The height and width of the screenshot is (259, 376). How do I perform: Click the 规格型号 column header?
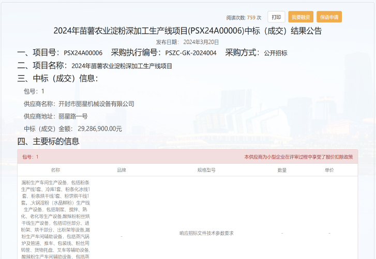(206, 170)
